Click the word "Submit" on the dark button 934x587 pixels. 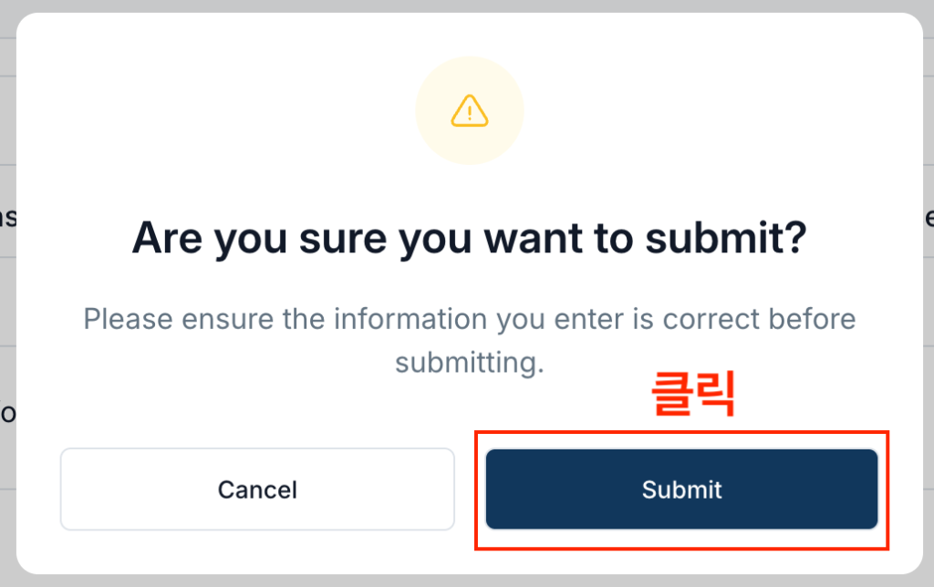[x=681, y=489]
